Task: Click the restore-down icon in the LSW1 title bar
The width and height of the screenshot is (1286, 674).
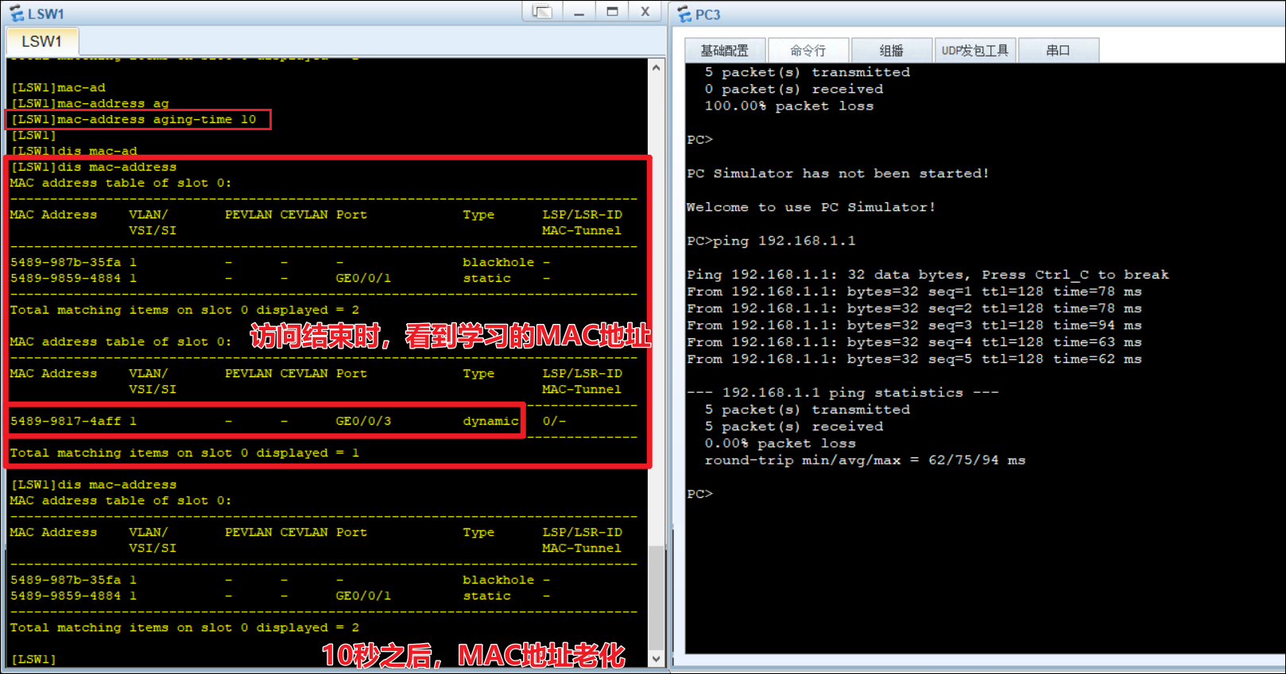Action: click(542, 11)
